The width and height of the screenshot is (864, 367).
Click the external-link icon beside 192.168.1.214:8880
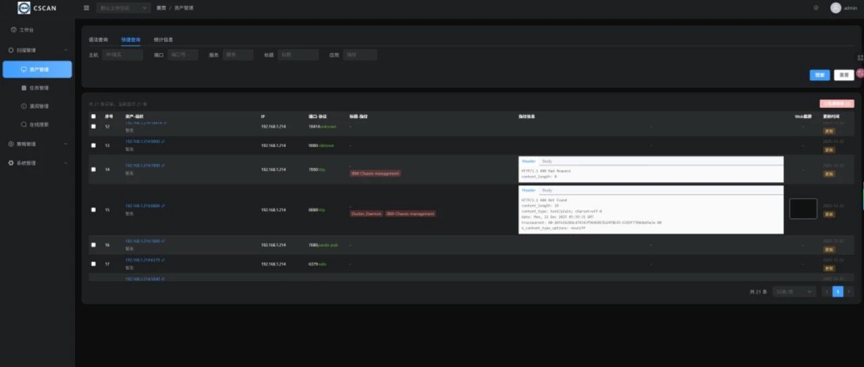pos(163,206)
